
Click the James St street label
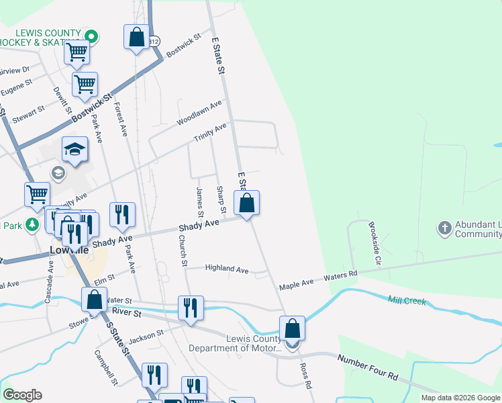199,202
